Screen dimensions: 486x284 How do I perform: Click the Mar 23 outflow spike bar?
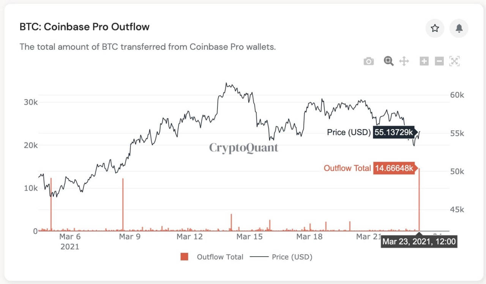[419, 201]
